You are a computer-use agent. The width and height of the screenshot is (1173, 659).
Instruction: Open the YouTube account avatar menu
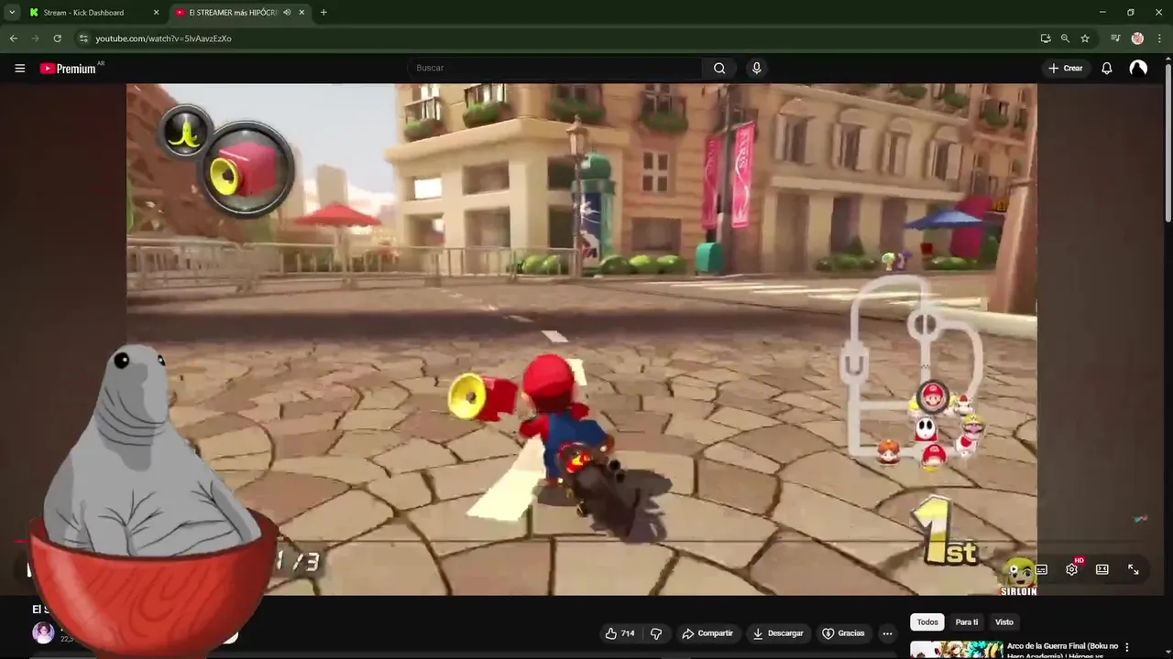pyautogui.click(x=1138, y=68)
